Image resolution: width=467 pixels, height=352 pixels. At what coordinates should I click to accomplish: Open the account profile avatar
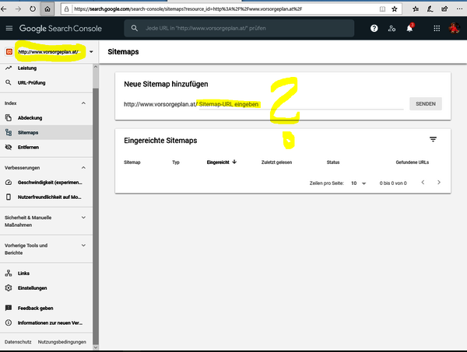click(455, 28)
